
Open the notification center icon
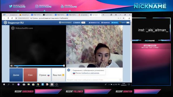[129, 84]
